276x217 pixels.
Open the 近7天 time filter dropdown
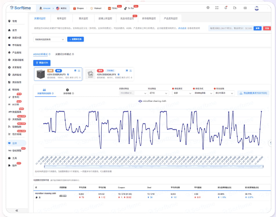tap(158, 93)
